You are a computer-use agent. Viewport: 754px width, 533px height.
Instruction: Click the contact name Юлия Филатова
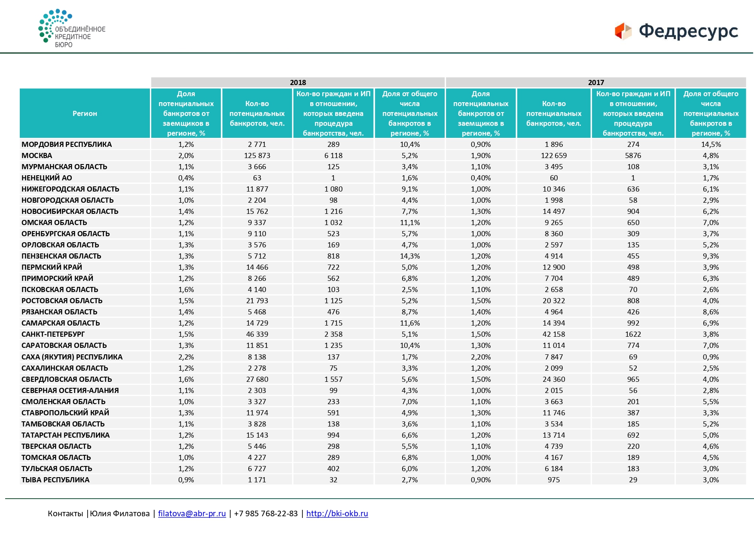120,513
